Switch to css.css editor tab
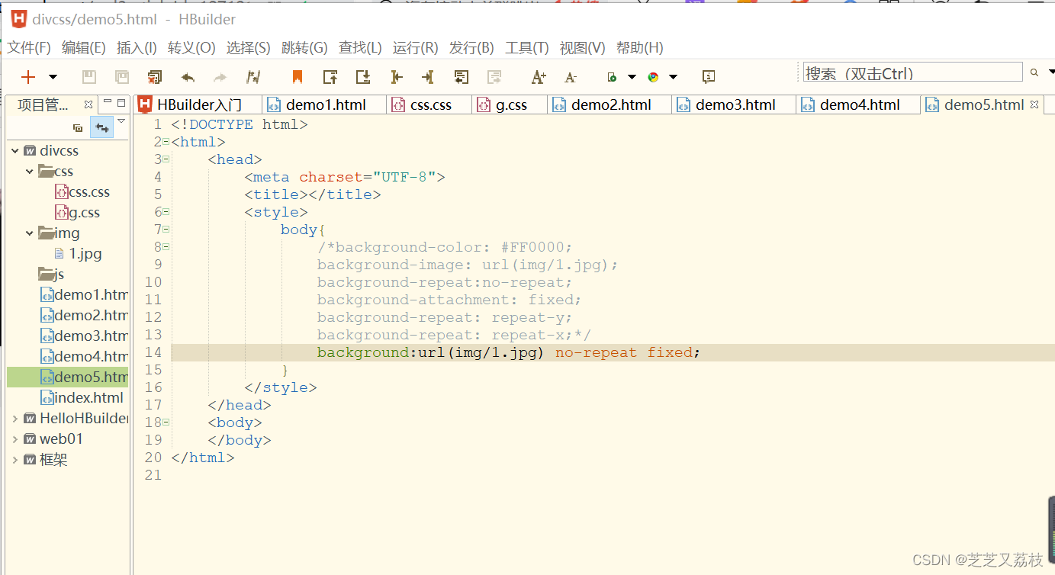This screenshot has height=575, width=1055. (x=430, y=105)
